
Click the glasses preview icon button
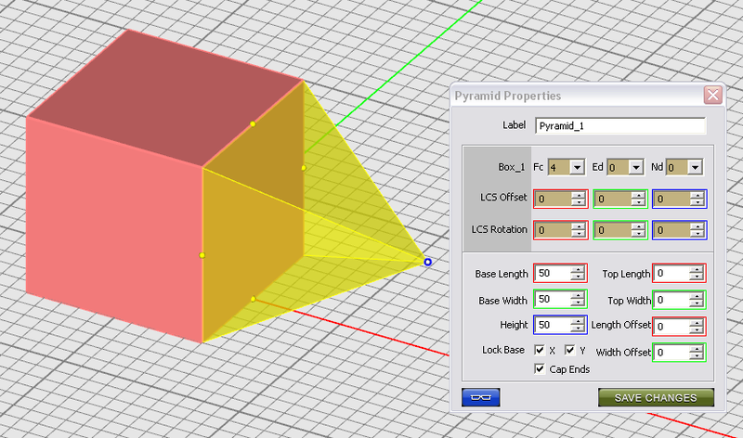(x=481, y=397)
